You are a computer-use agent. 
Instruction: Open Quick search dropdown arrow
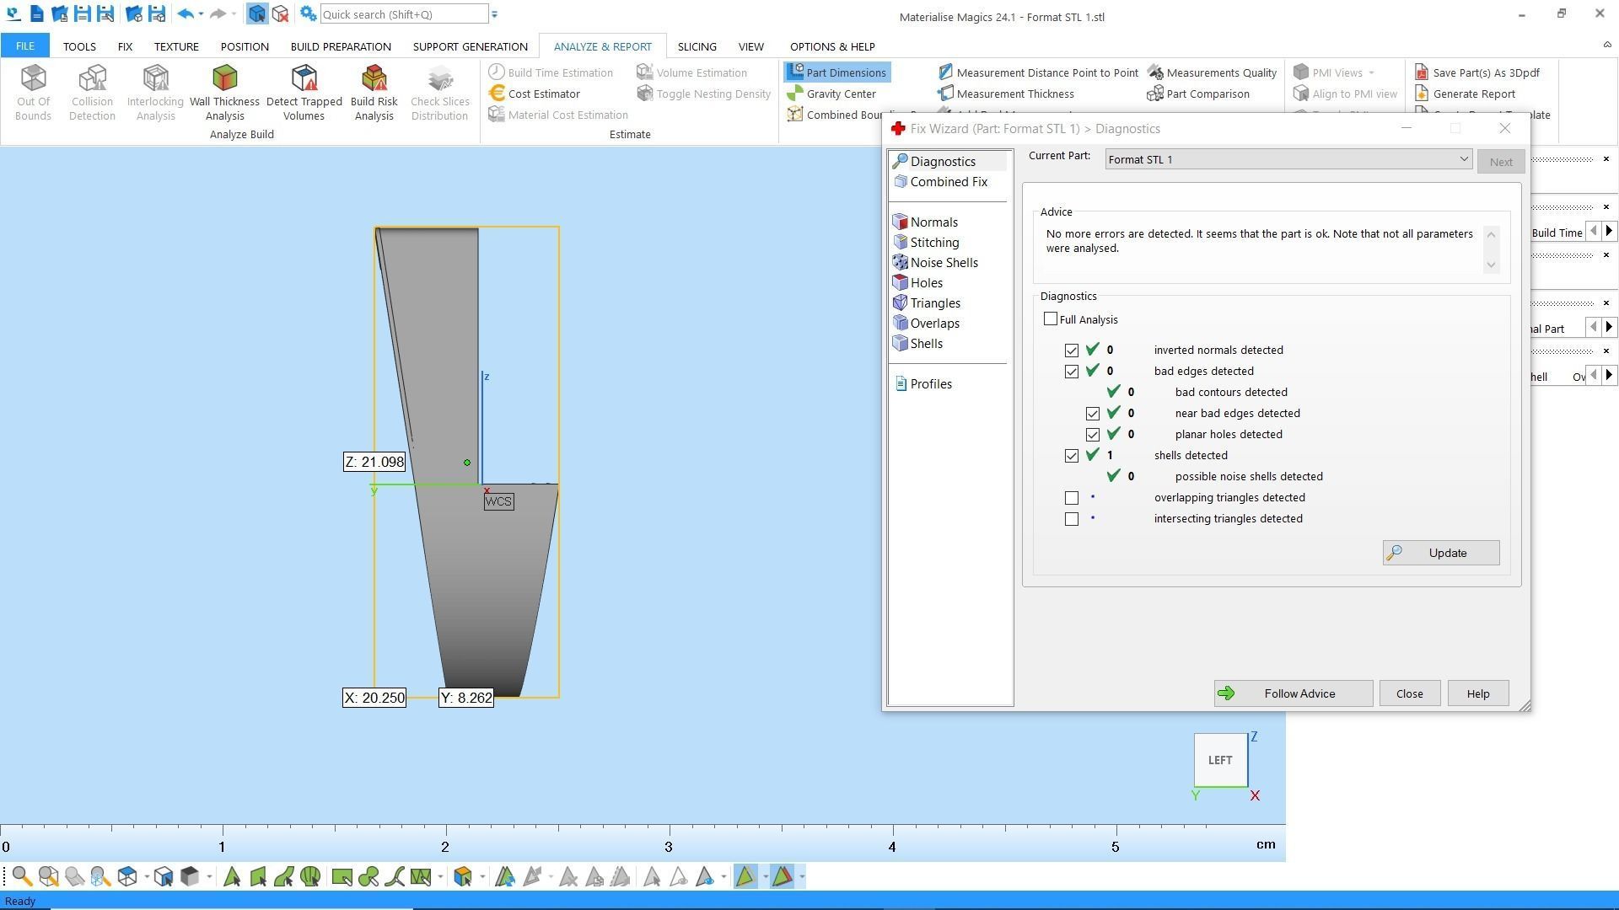(495, 14)
